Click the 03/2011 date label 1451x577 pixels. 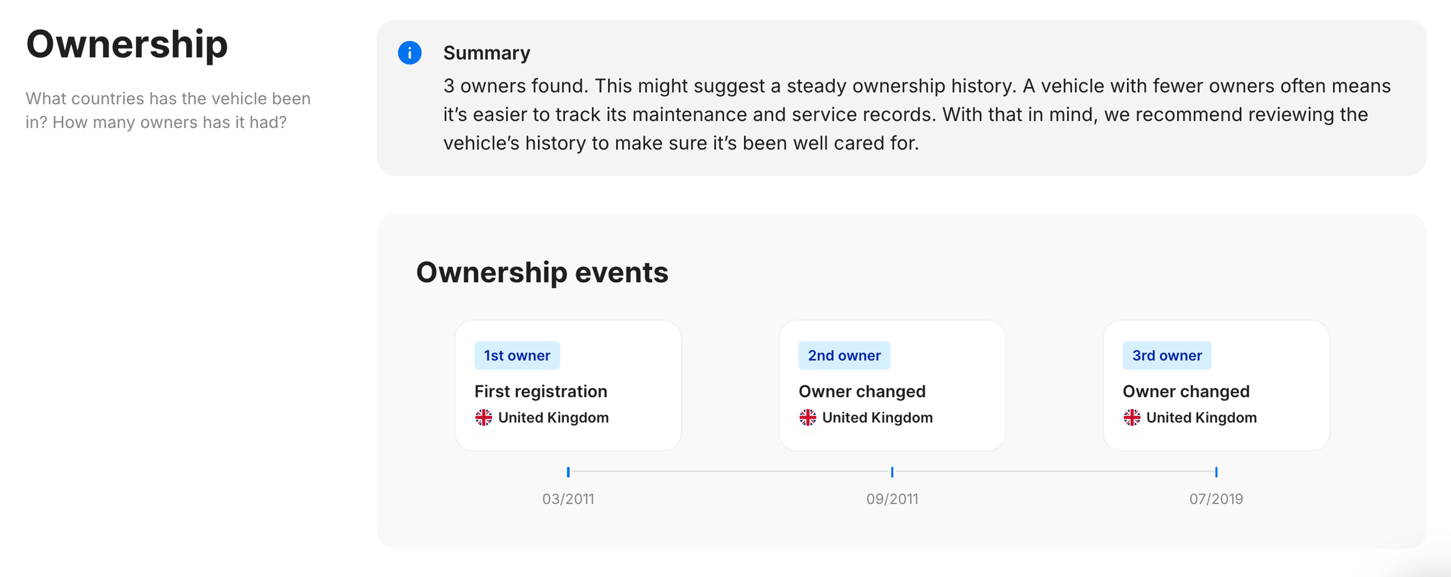click(x=568, y=499)
